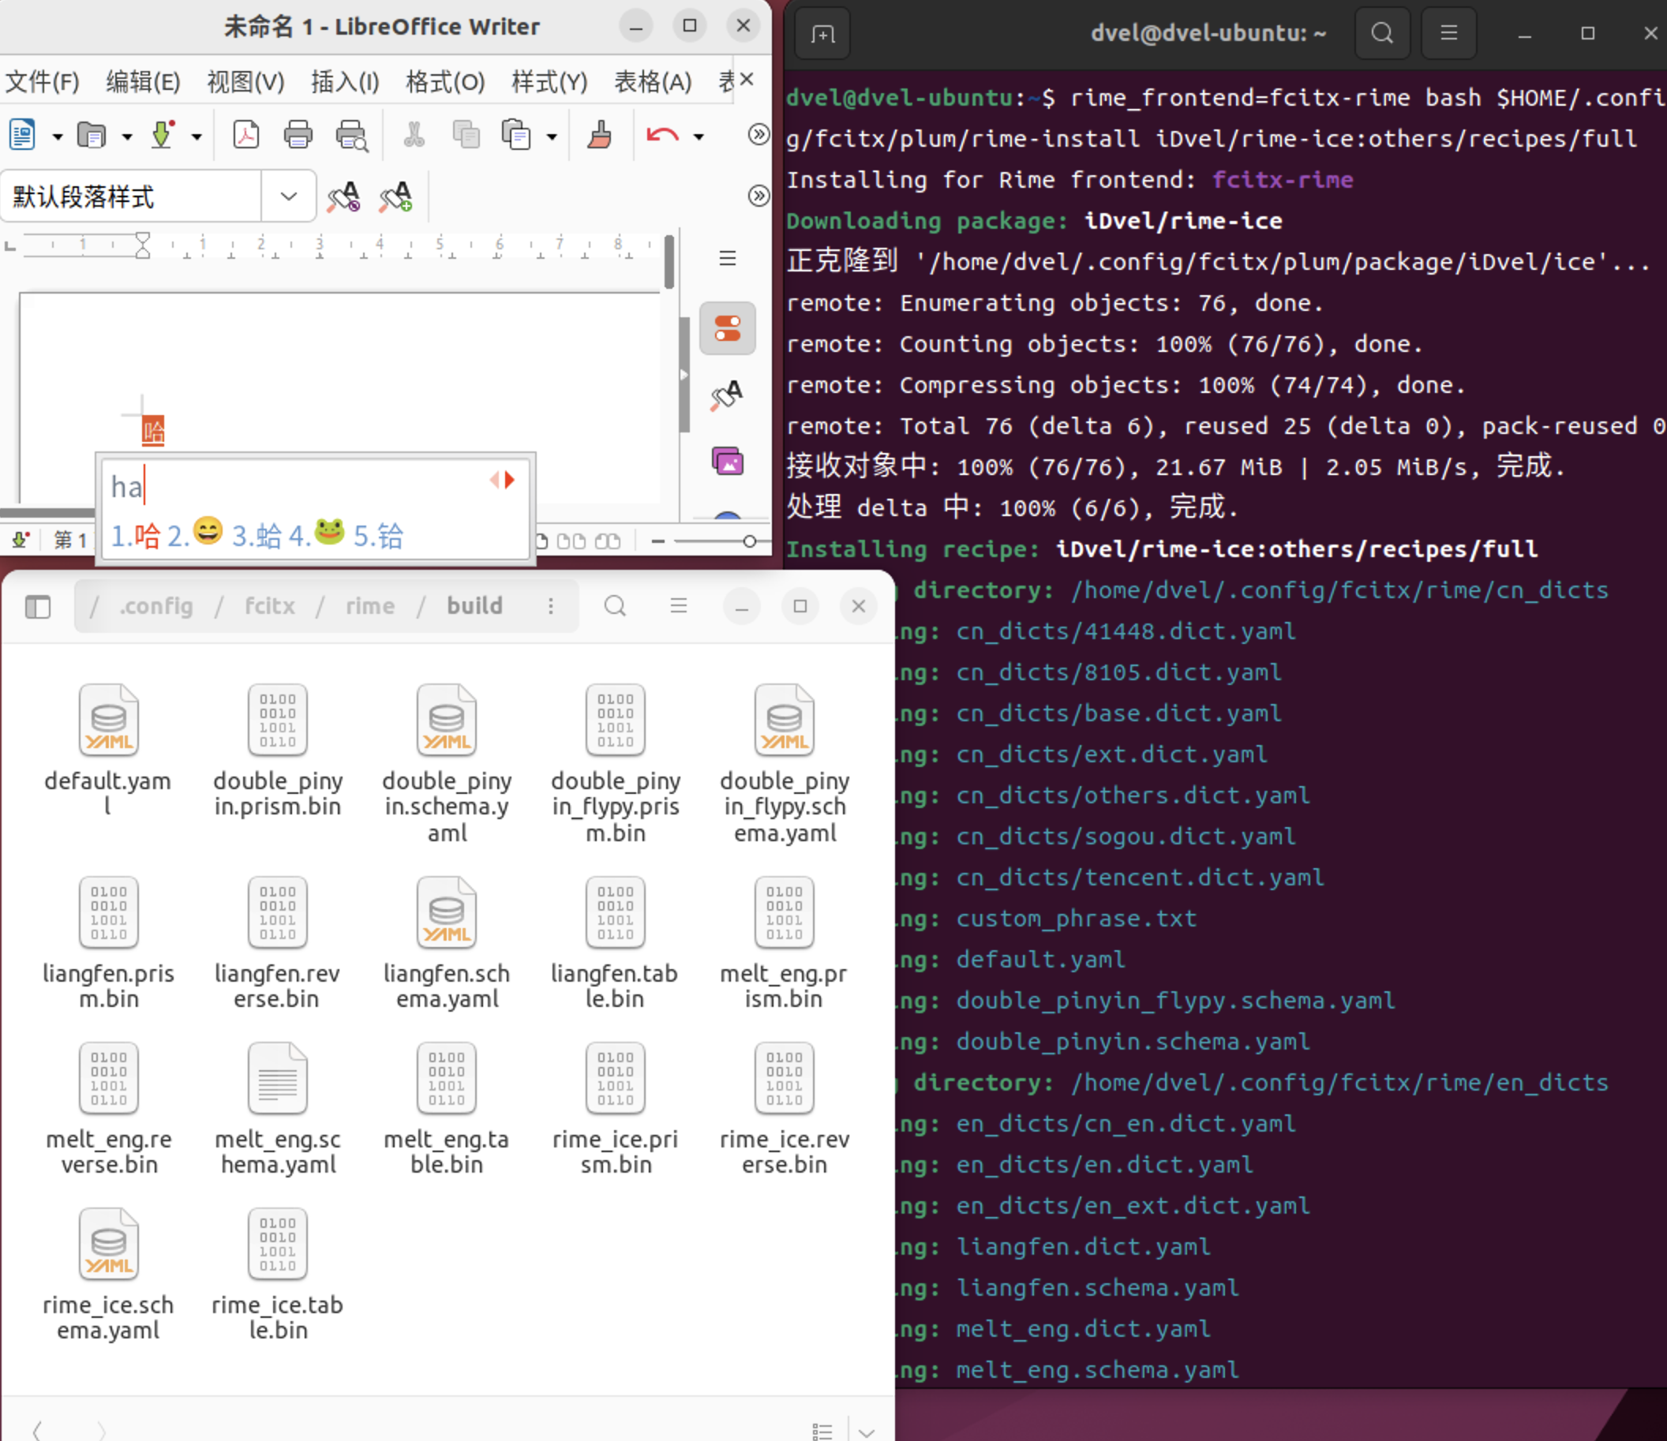This screenshot has height=1441, width=1667.
Task: Click the Clone Formatting paintbrush icon
Action: (x=599, y=134)
